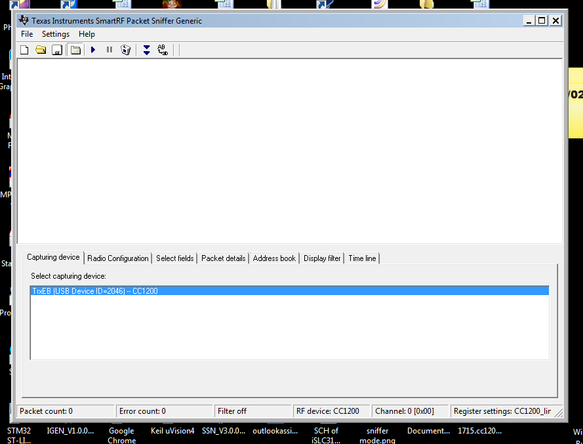Open the Settings menu
The width and height of the screenshot is (583, 444).
[x=55, y=34]
